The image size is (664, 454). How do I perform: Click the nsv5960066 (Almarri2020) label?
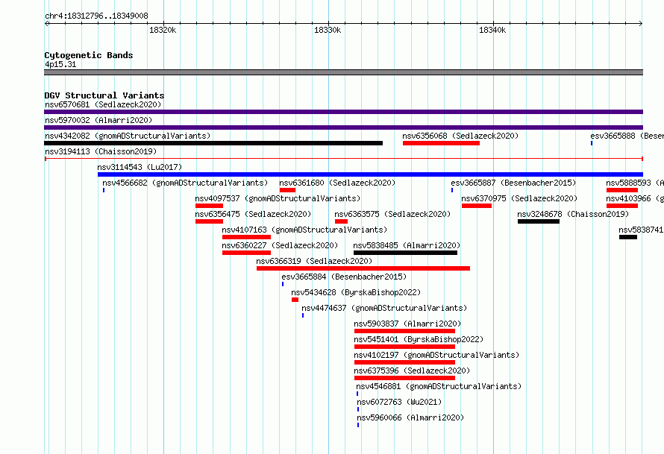point(410,417)
